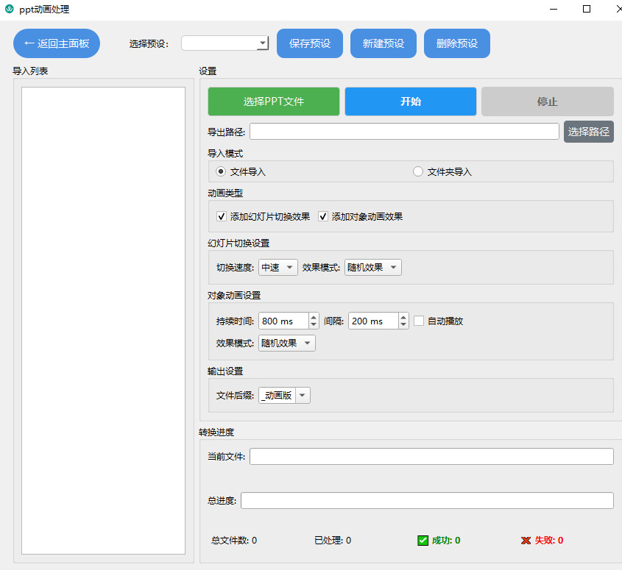This screenshot has height=570, width=622.
Task: Open 选择路径 to choose export folder
Action: click(x=588, y=131)
